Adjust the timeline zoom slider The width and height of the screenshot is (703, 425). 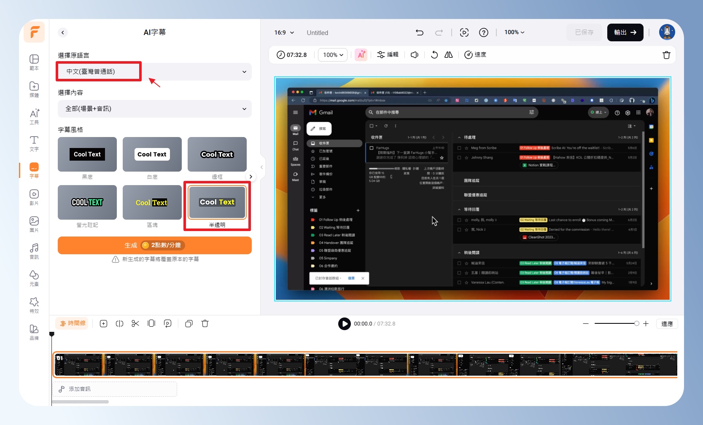636,323
